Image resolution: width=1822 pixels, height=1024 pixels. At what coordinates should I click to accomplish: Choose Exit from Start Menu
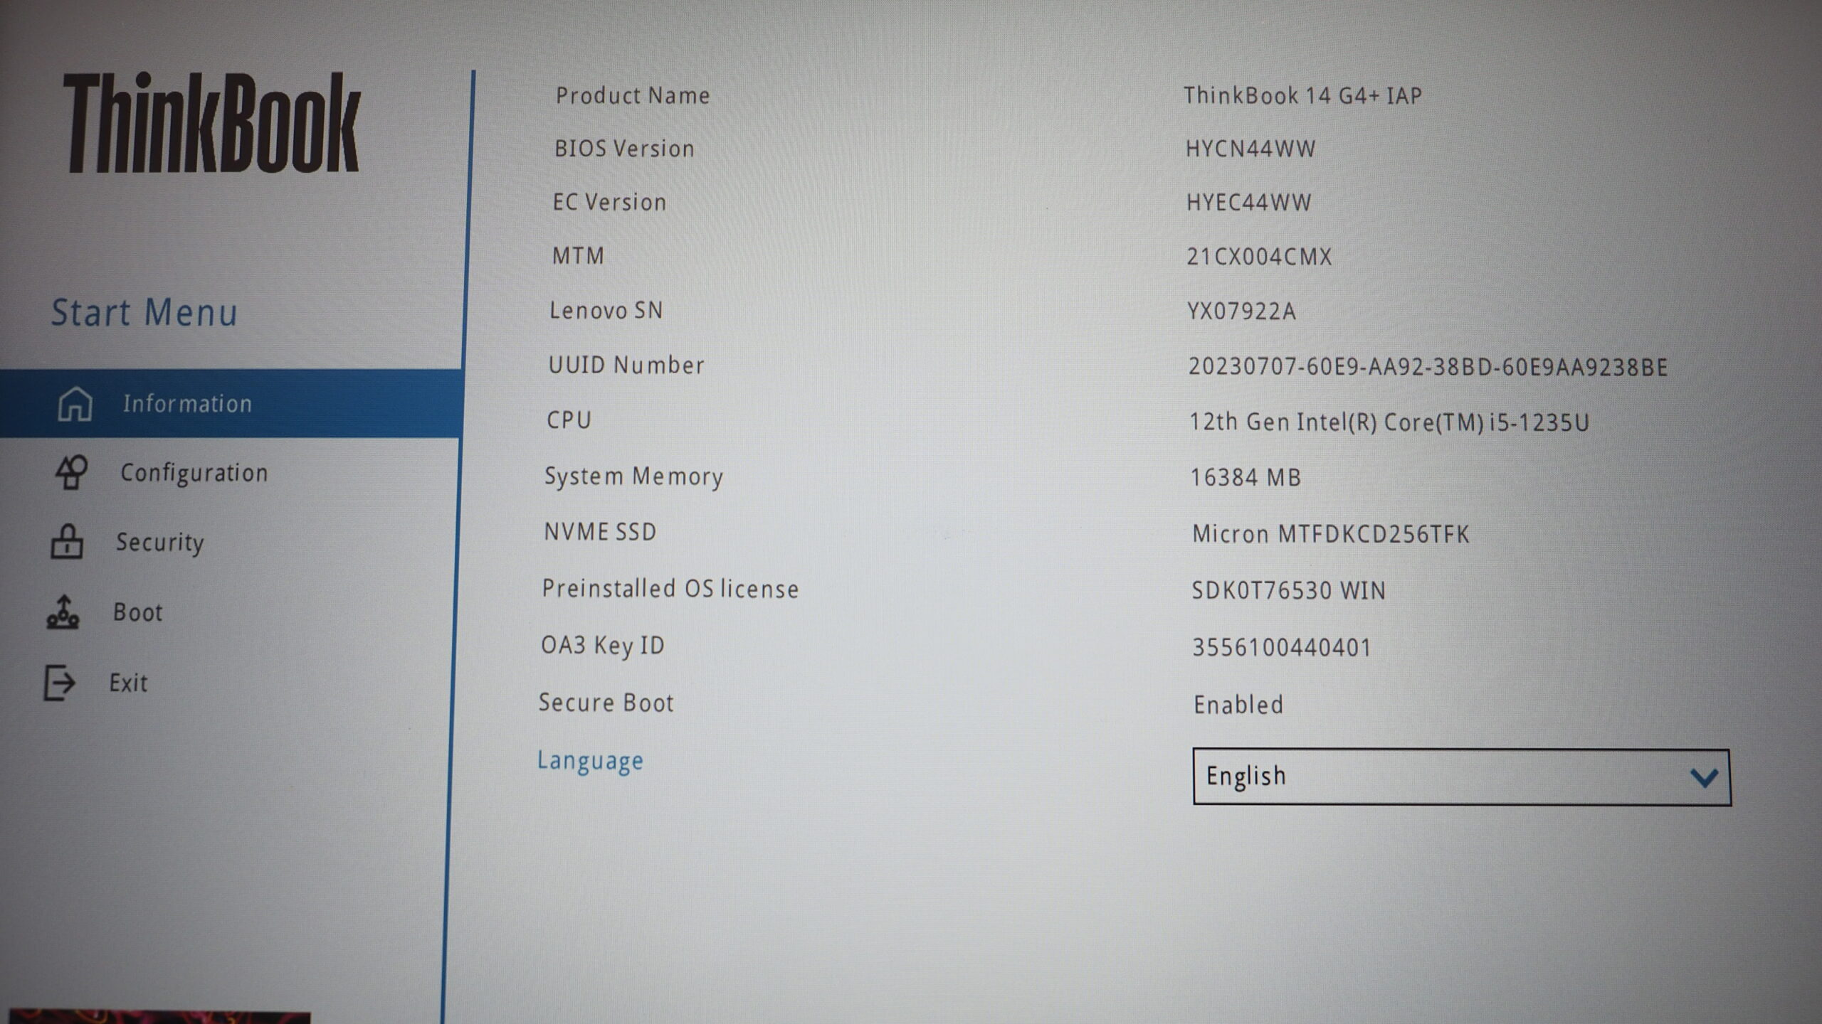click(x=128, y=683)
